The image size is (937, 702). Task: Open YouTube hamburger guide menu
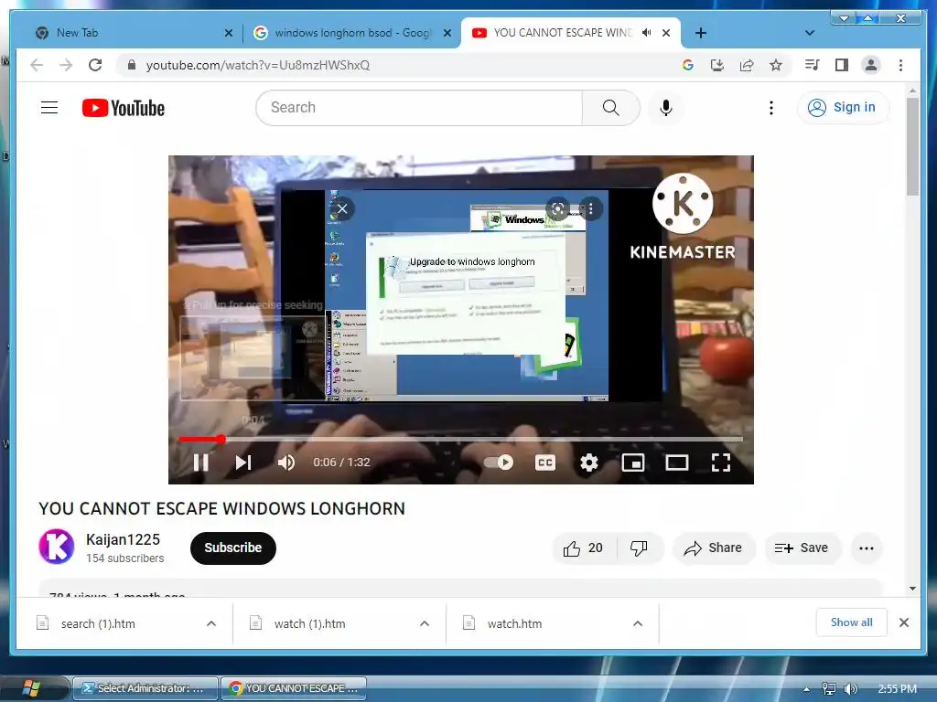click(x=49, y=108)
